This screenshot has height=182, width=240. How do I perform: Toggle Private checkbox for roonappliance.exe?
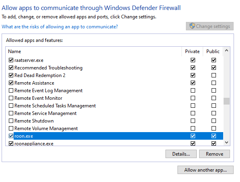point(193,143)
